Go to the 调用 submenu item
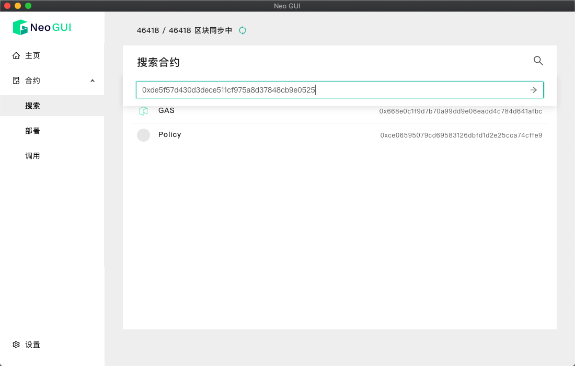The height and width of the screenshot is (366, 575). pyautogui.click(x=32, y=156)
